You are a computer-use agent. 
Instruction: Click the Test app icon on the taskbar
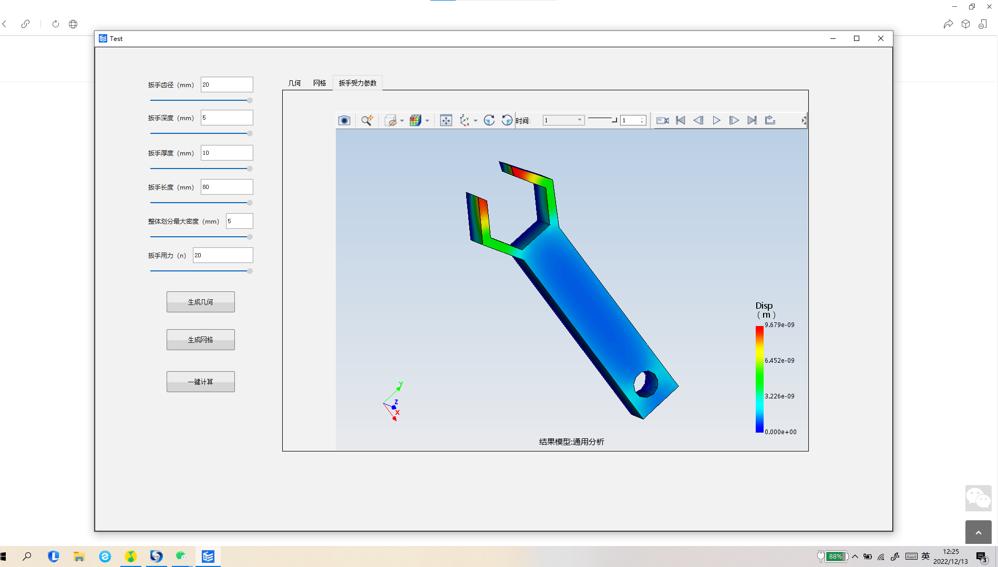point(208,556)
